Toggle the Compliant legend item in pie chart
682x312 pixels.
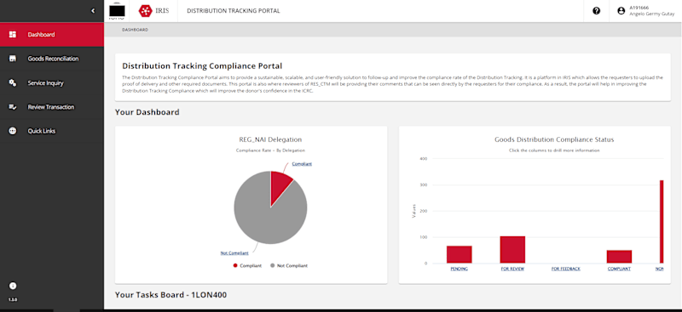pyautogui.click(x=247, y=265)
